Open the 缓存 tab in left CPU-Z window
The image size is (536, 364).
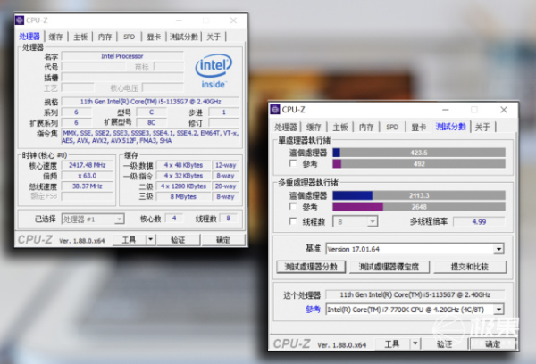(56, 37)
